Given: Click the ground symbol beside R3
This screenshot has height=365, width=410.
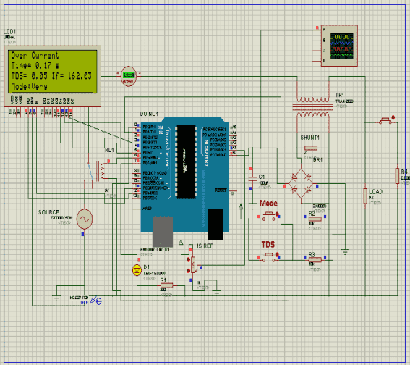Looking at the screenshot, I should click(x=345, y=252).
